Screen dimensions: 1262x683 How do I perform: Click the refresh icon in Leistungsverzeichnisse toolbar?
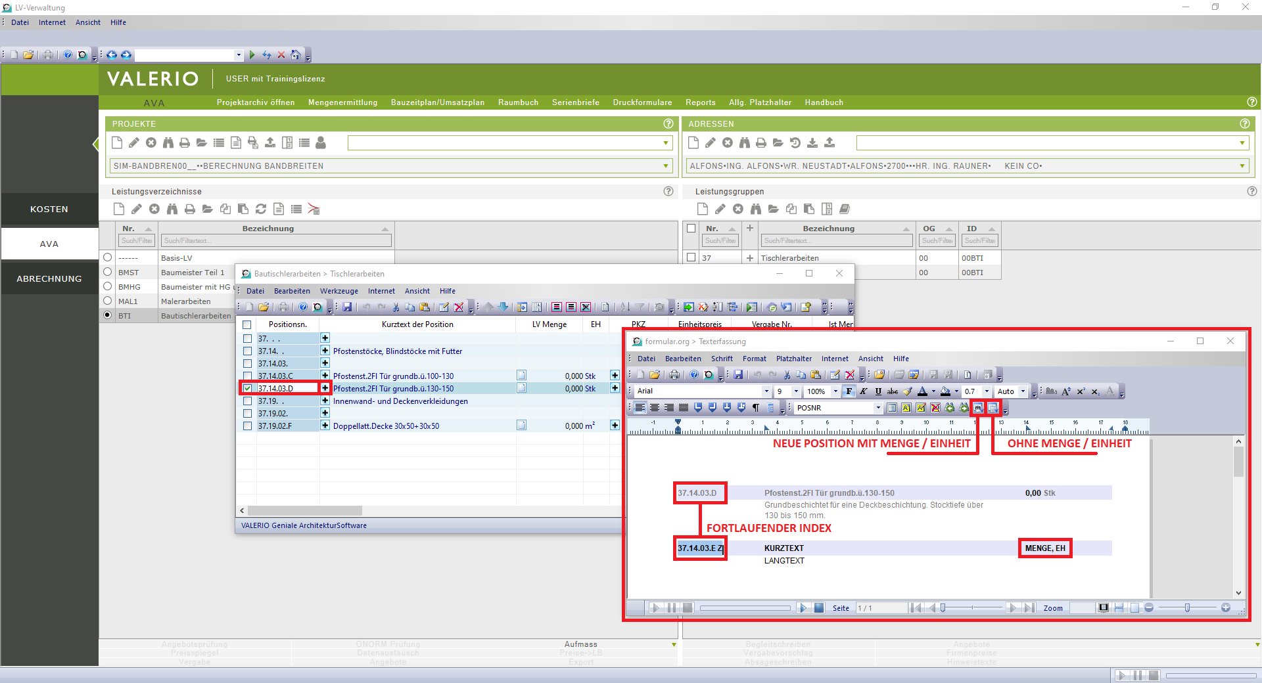tap(261, 209)
